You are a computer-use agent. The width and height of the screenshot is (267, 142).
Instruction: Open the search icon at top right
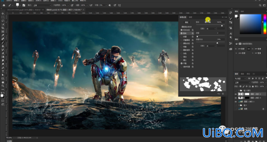click(x=260, y=5)
